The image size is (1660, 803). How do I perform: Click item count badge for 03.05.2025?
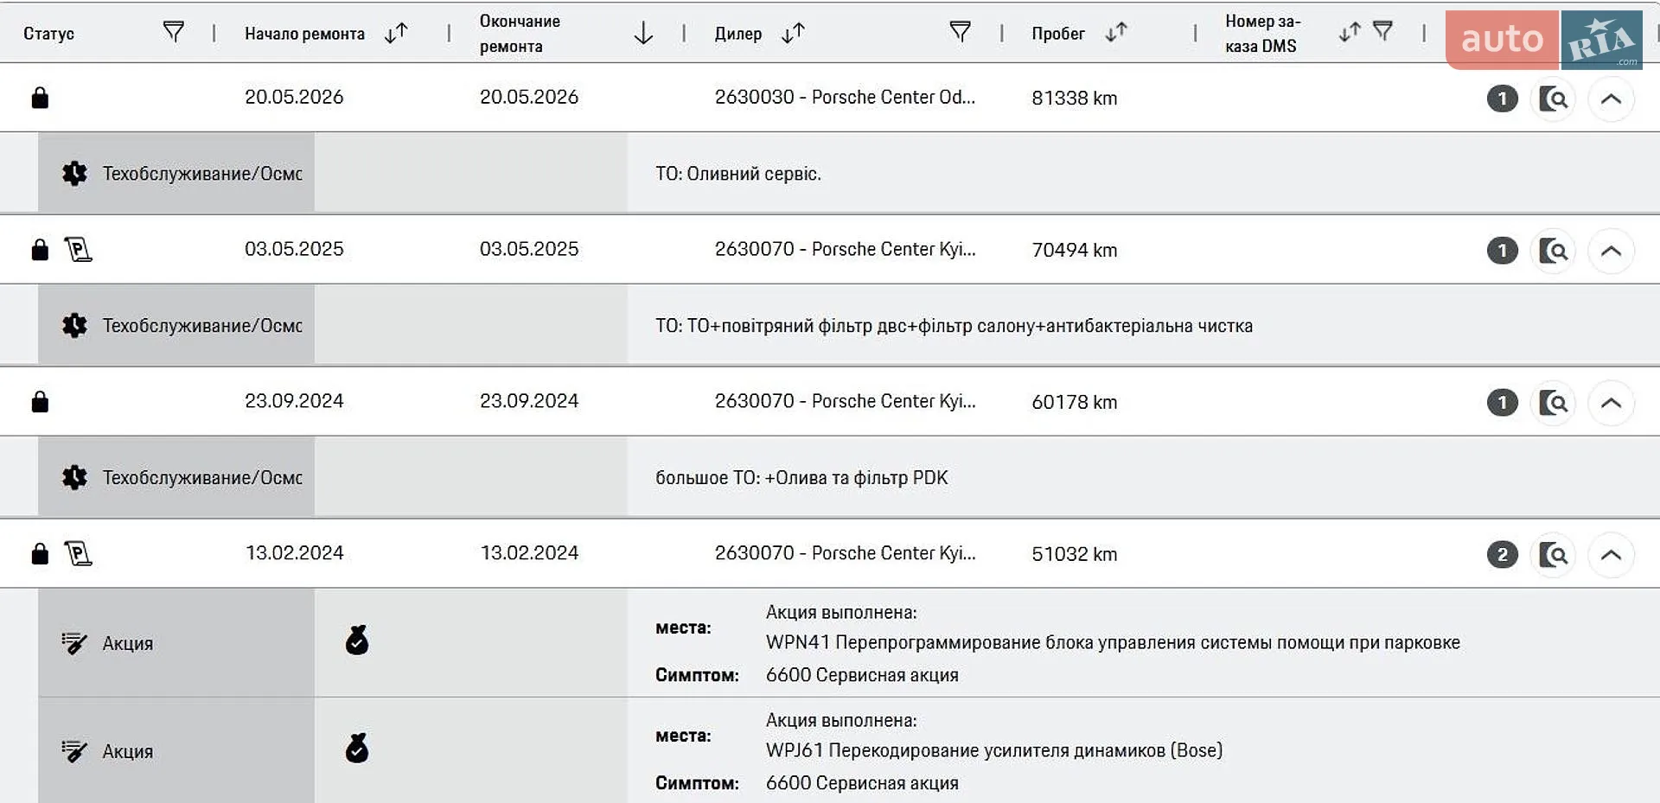[x=1503, y=251]
